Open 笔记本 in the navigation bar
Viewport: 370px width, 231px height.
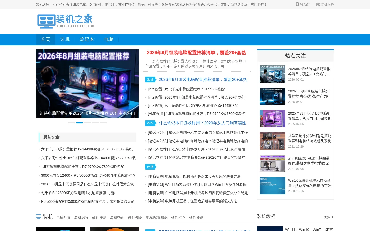tap(87, 40)
